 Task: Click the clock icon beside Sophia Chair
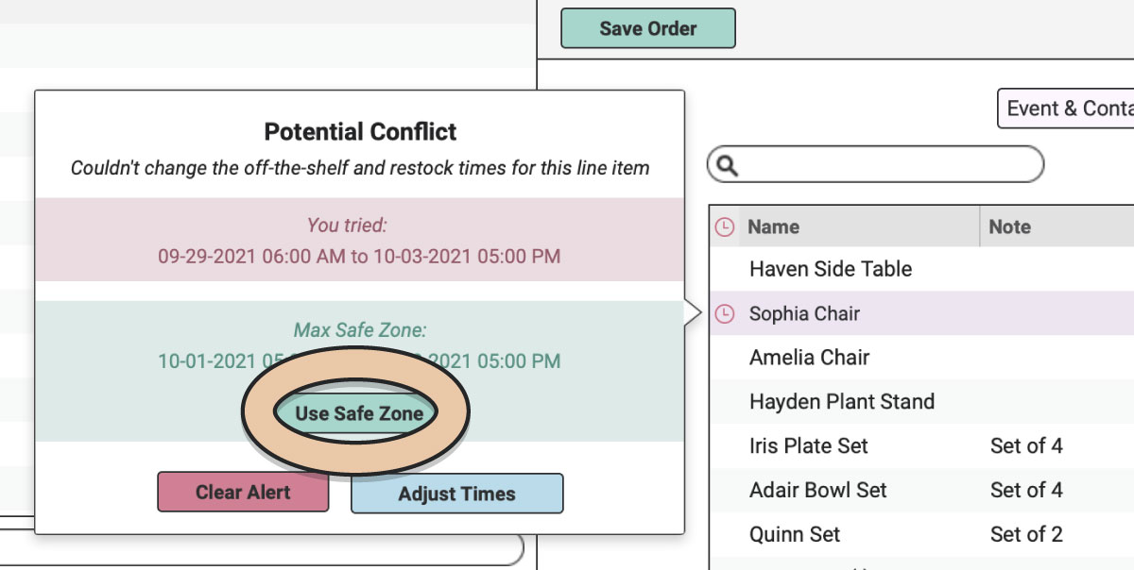coord(724,314)
